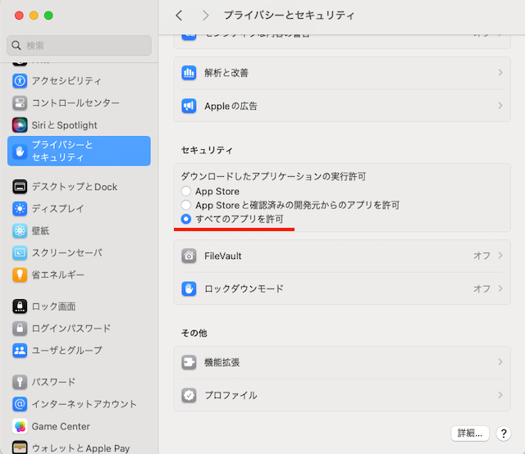Click the ロックダウンモード hand icon
Viewport: 525px width, 454px height.
coord(189,288)
